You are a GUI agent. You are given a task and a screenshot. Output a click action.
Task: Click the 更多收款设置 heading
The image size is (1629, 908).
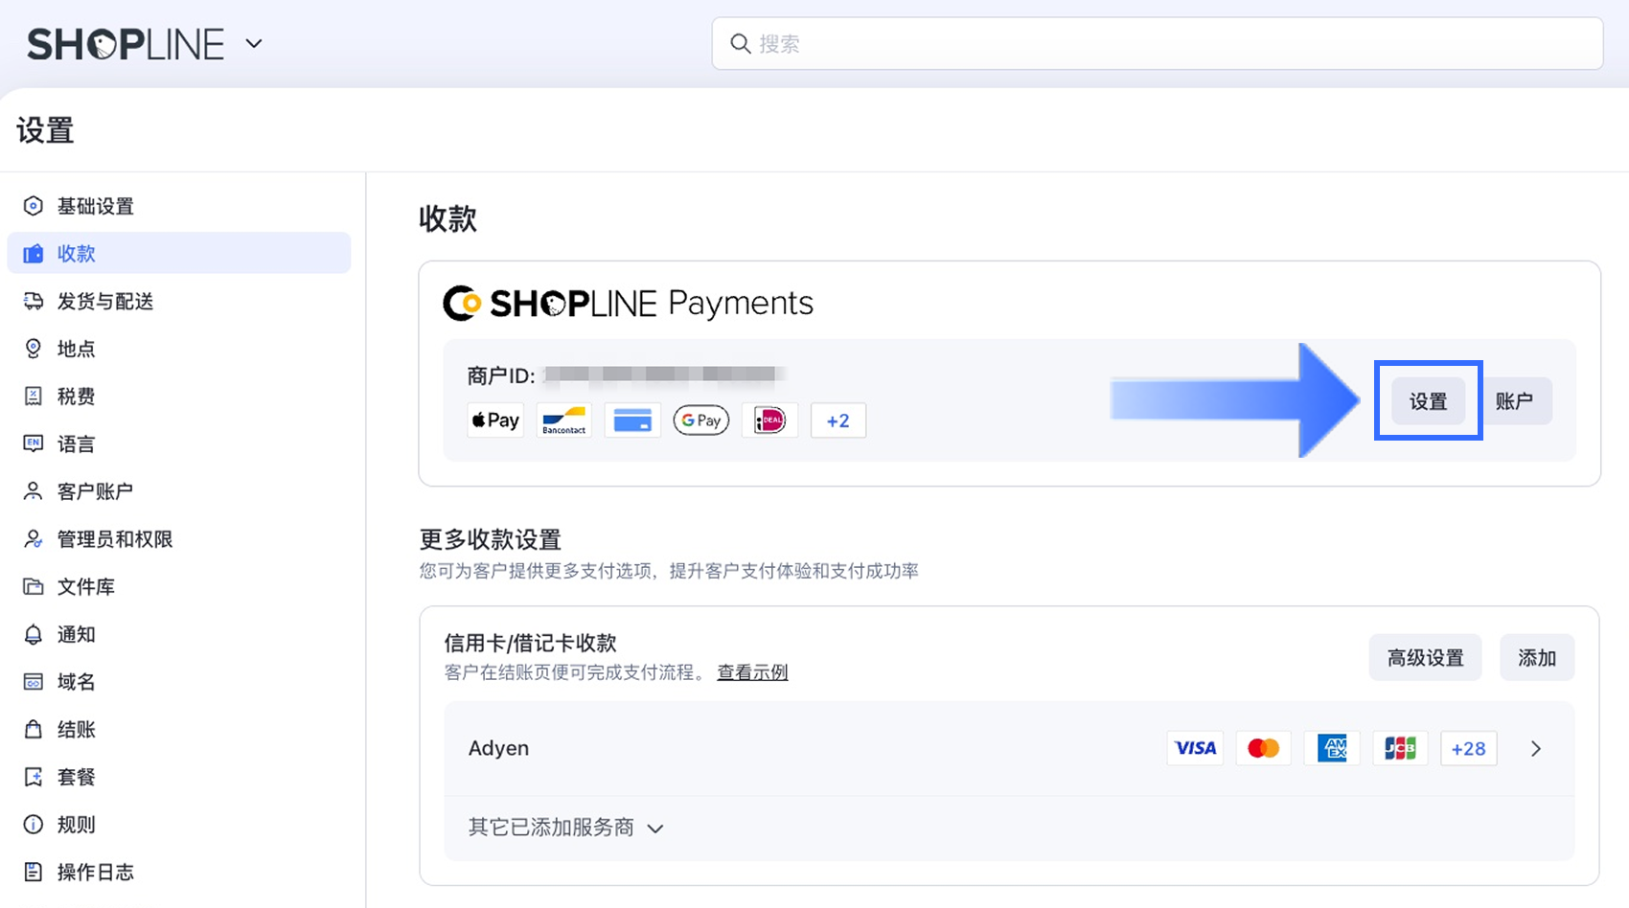490,539
